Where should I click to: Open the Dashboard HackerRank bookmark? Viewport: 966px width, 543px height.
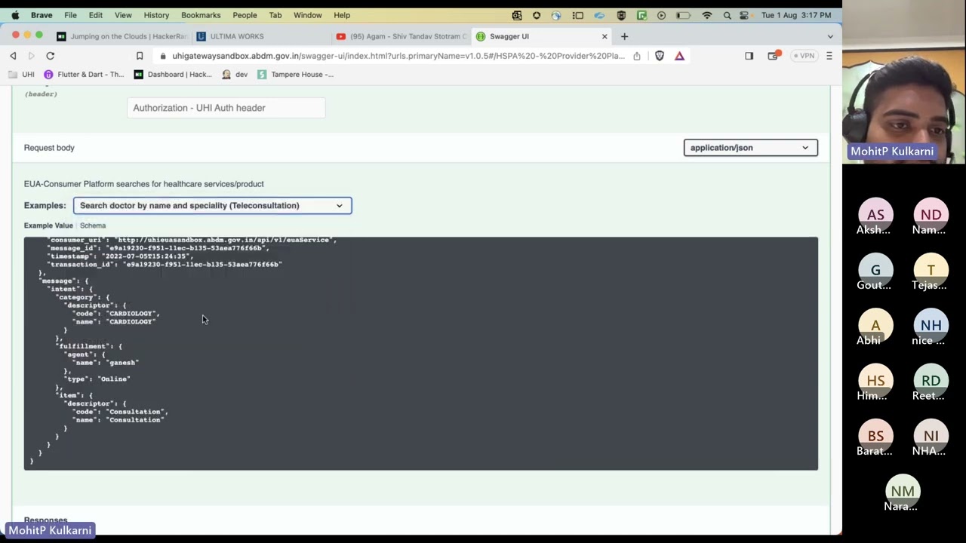pos(173,75)
